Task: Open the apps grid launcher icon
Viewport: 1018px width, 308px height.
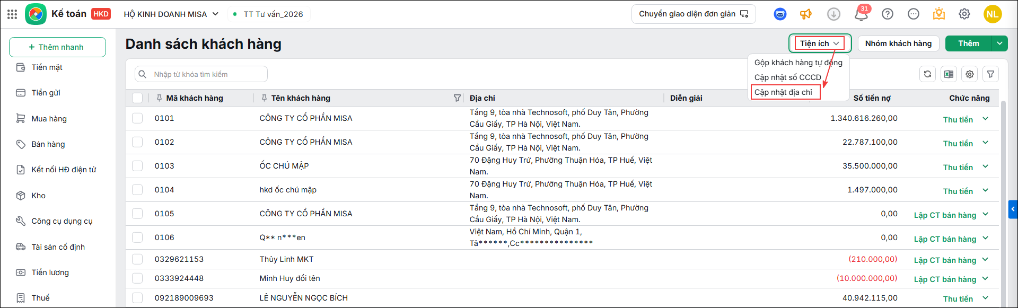Action: pyautogui.click(x=12, y=14)
